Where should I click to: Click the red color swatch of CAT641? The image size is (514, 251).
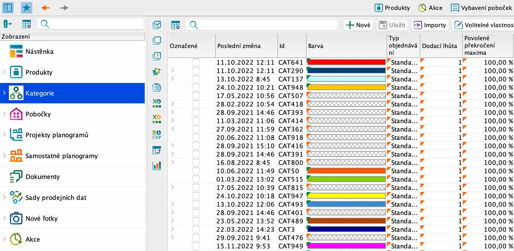coord(346,62)
